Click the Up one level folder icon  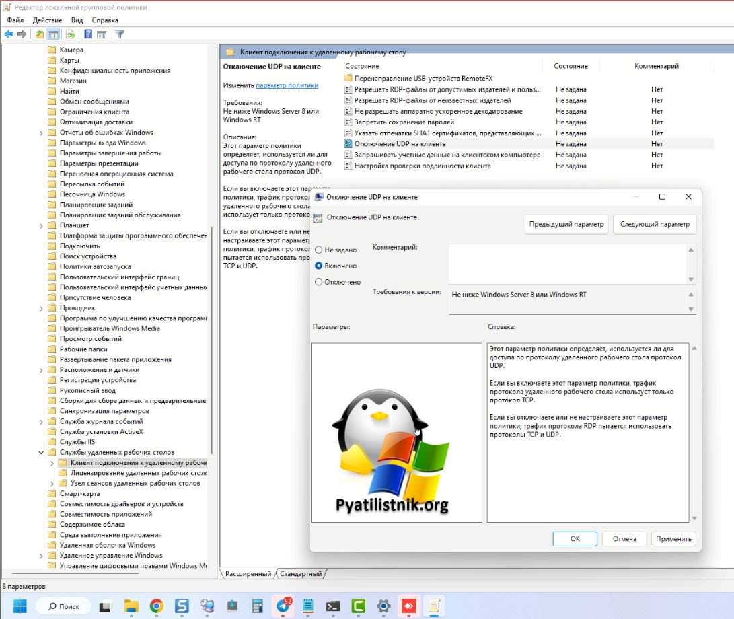(x=40, y=34)
